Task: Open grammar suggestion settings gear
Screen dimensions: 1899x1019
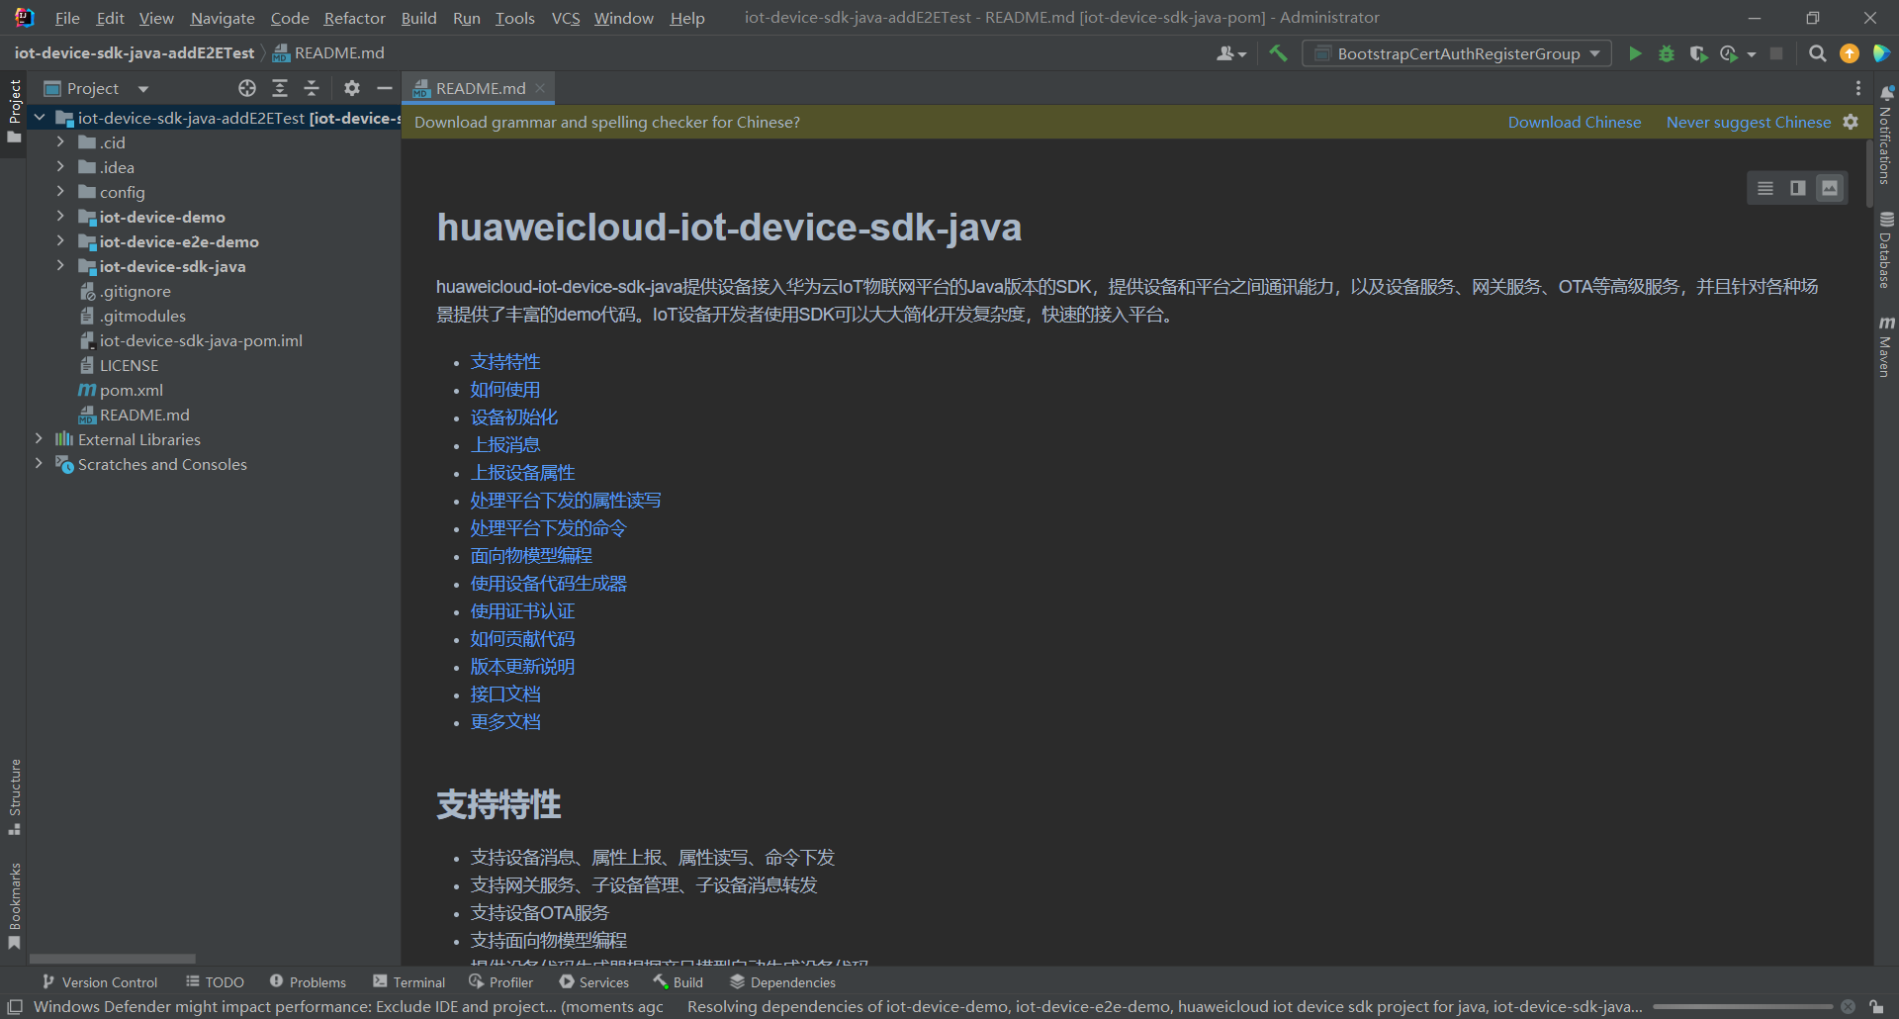Action: tap(1851, 122)
